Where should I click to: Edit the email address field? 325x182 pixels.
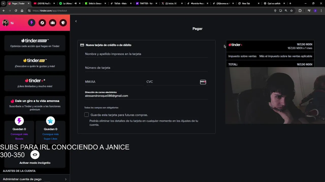pyautogui.click(x=146, y=96)
